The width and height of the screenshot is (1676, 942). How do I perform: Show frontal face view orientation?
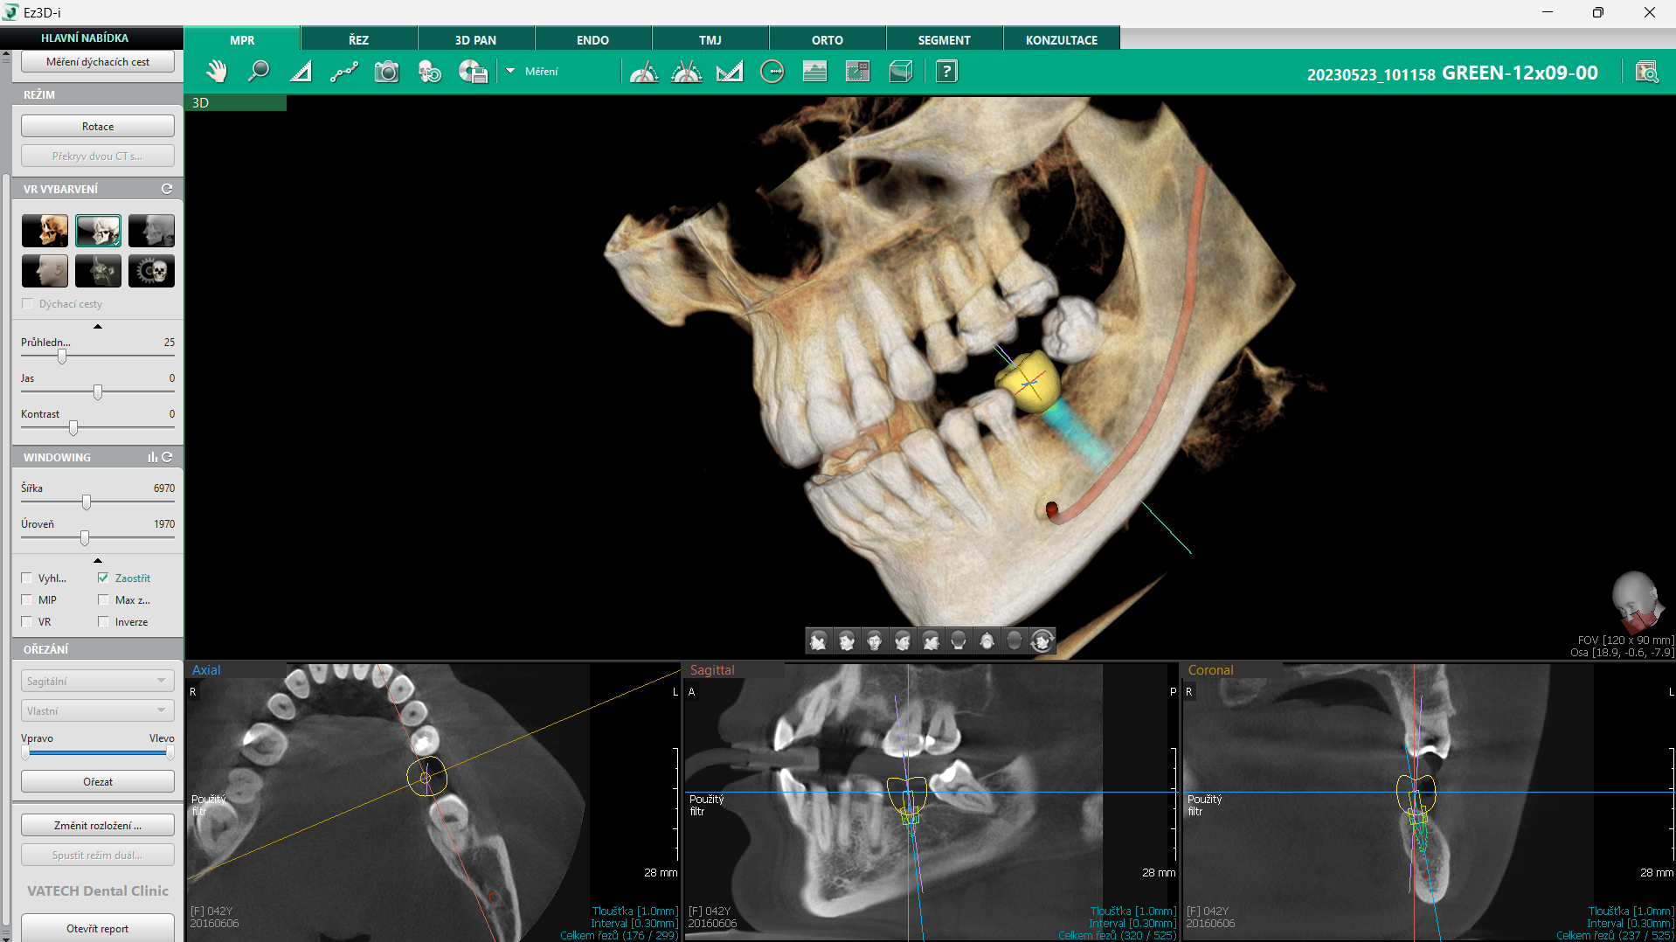pyautogui.click(x=875, y=641)
